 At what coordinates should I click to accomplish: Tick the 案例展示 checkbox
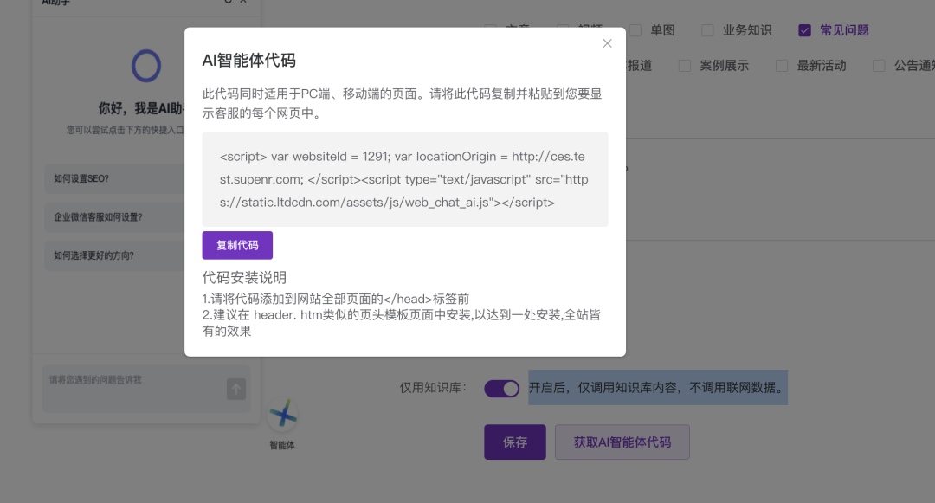(x=685, y=66)
